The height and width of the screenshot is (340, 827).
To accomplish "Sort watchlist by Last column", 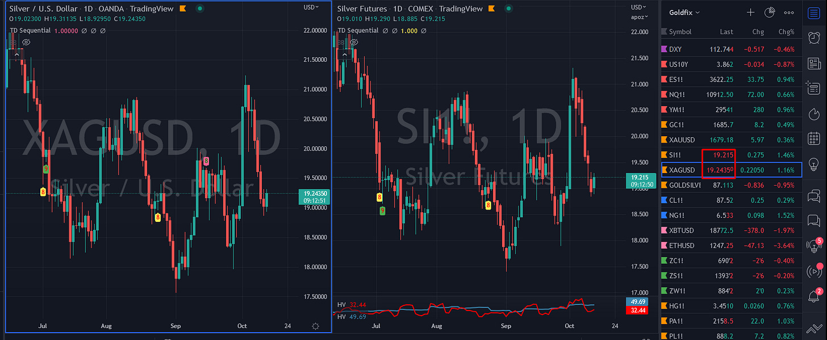I will click(x=726, y=32).
